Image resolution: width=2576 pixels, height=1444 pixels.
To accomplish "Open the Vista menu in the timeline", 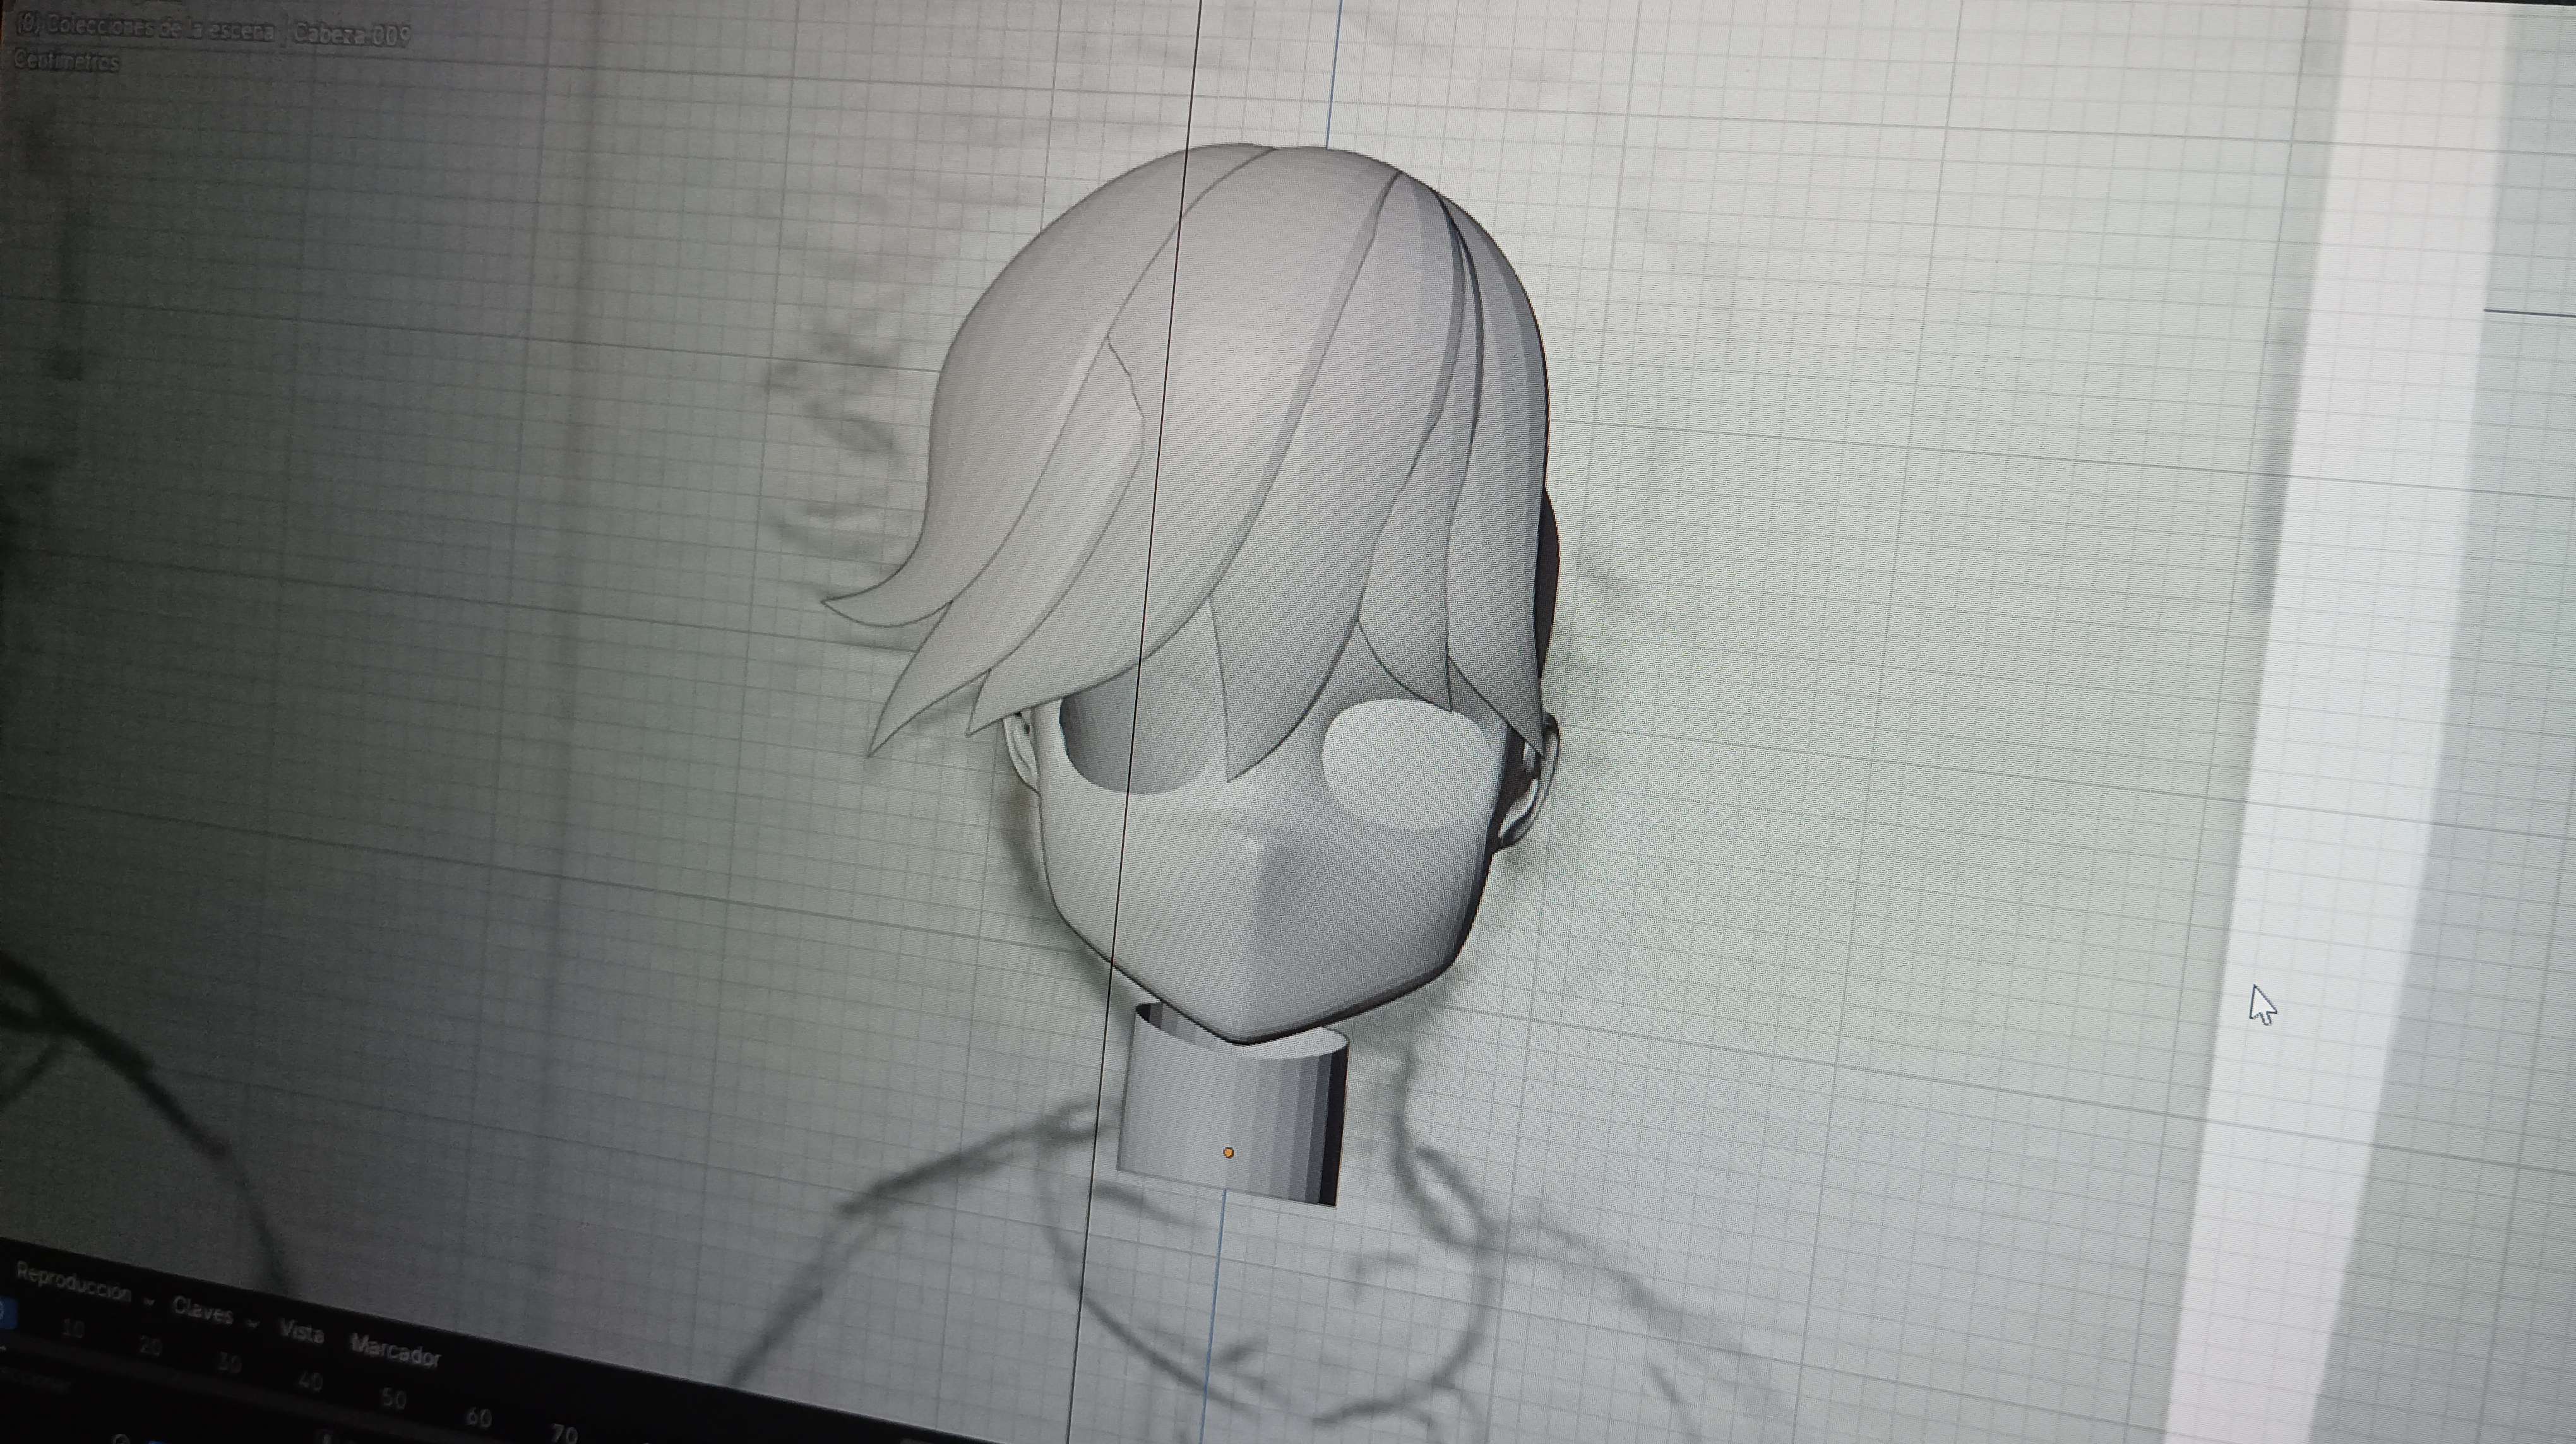I will pyautogui.click(x=301, y=1333).
